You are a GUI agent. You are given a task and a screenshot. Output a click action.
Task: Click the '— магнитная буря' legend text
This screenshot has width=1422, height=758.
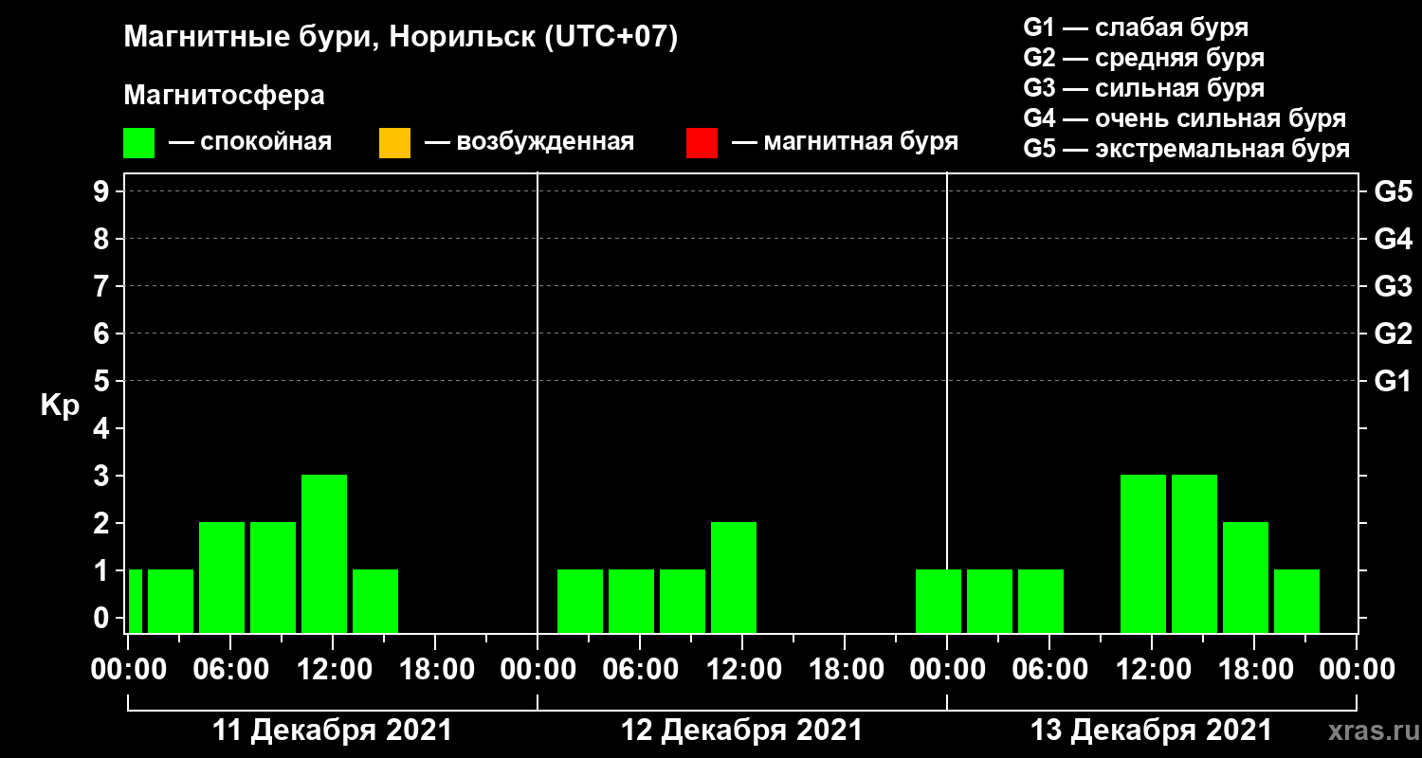846,143
